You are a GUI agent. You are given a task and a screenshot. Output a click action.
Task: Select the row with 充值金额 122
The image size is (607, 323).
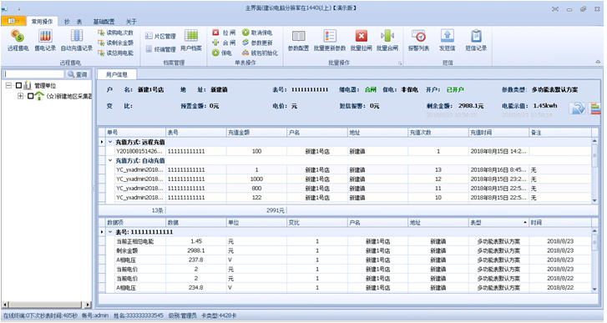pyautogui.click(x=345, y=198)
